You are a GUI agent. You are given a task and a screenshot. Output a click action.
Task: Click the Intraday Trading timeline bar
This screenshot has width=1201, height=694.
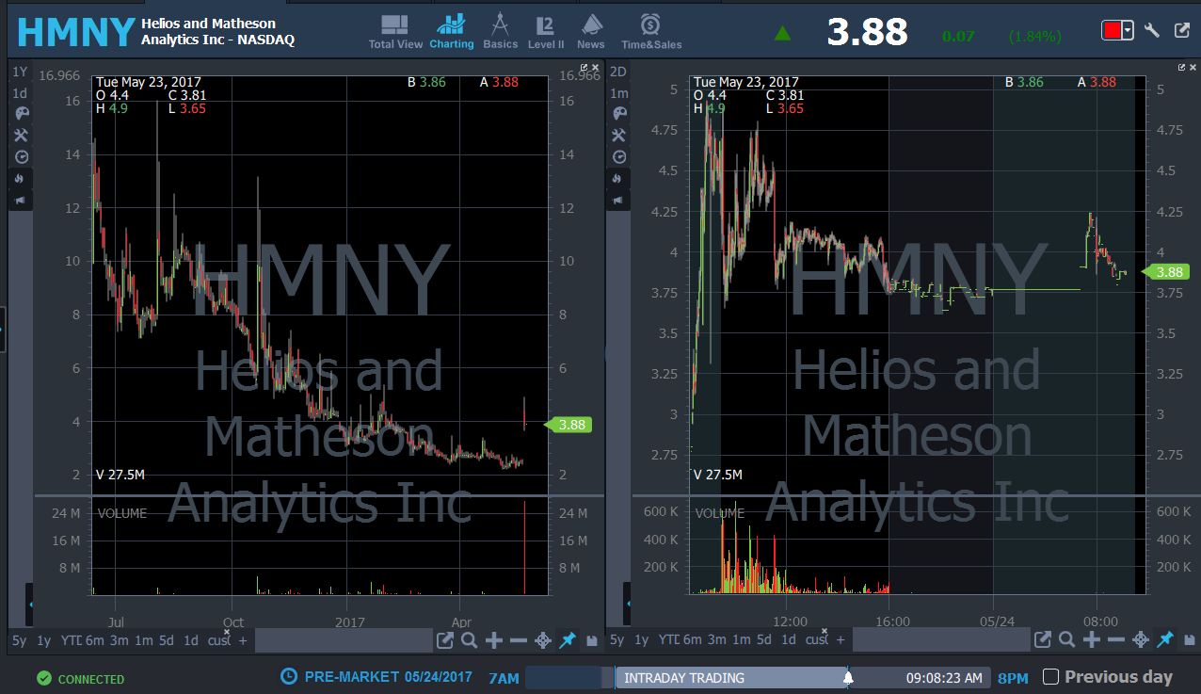pyautogui.click(x=730, y=678)
